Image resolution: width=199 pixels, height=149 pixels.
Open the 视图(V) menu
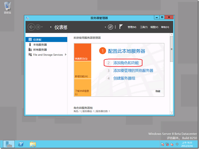[154, 27]
